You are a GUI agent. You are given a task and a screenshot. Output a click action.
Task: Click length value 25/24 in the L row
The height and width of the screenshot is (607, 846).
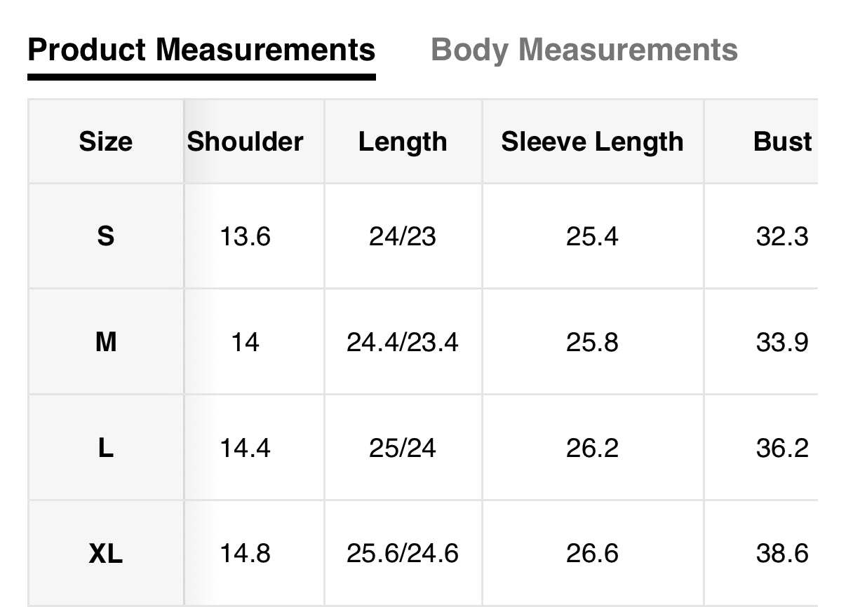coord(402,448)
